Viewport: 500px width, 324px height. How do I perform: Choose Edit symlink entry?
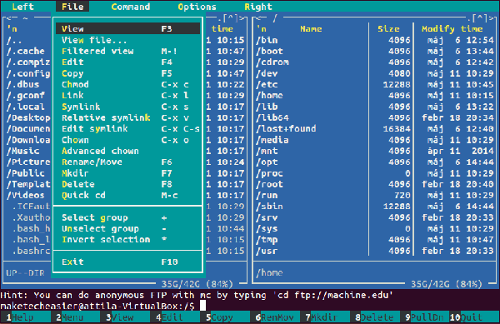127,129
